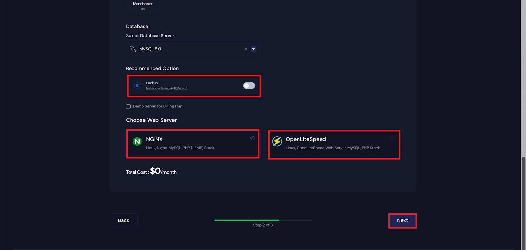The height and width of the screenshot is (250, 526).
Task: Select the OpenLiteSpeed radio button
Action: 392,138
